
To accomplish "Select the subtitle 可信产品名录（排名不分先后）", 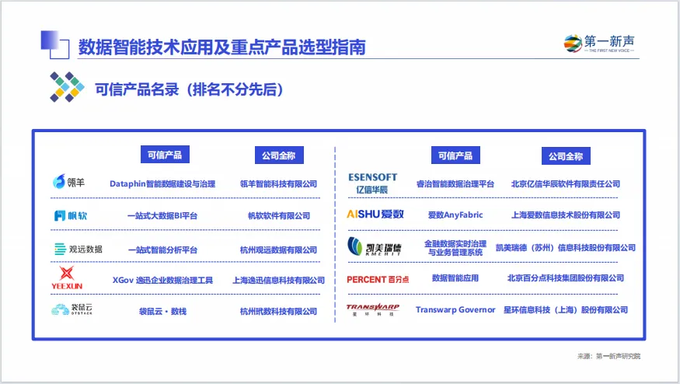I will pos(189,89).
